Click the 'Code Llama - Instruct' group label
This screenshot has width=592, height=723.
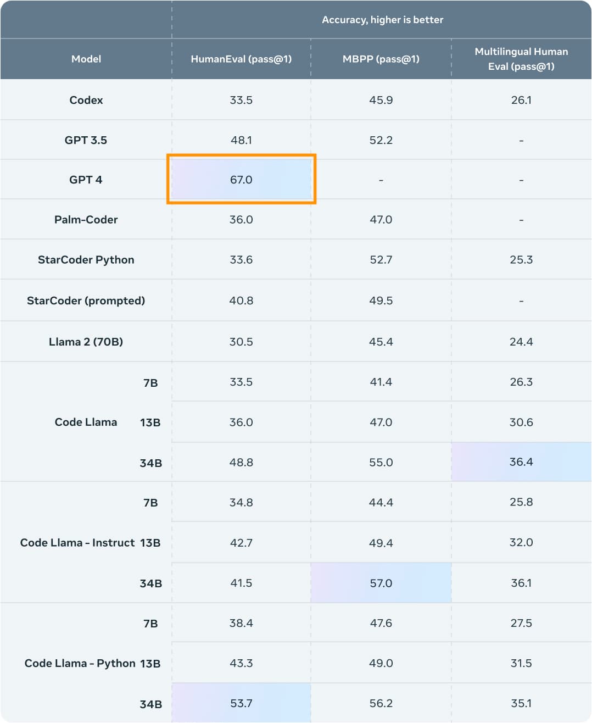[x=77, y=543]
